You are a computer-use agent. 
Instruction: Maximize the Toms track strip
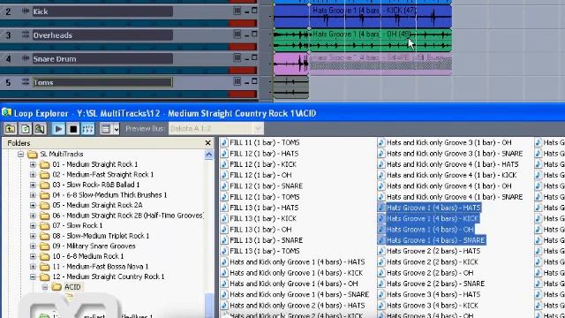(x=254, y=81)
